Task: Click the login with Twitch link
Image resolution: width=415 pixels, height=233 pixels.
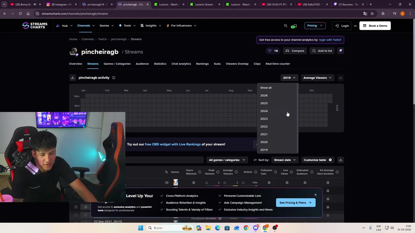Action: pyautogui.click(x=330, y=40)
